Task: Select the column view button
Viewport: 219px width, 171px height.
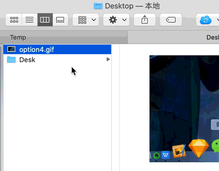Action: coord(45,20)
